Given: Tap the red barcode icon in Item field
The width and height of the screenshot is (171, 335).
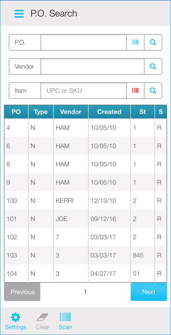Looking at the screenshot, I should (135, 91).
